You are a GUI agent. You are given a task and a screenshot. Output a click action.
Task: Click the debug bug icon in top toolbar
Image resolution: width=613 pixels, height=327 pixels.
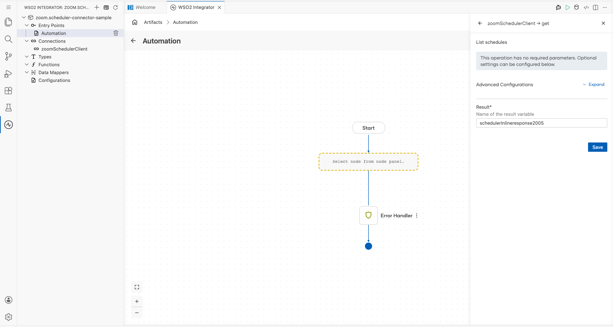[x=577, y=7]
